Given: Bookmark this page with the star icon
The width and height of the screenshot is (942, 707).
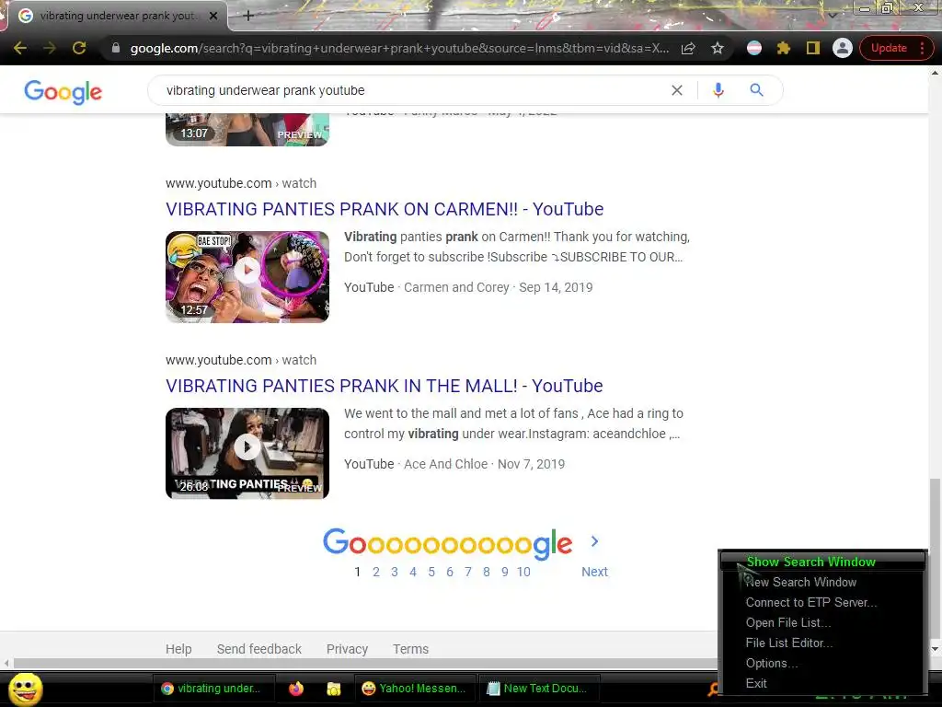Looking at the screenshot, I should click(x=718, y=48).
